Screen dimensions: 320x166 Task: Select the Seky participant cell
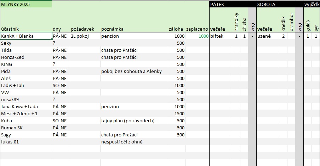pyautogui.click(x=26, y=43)
